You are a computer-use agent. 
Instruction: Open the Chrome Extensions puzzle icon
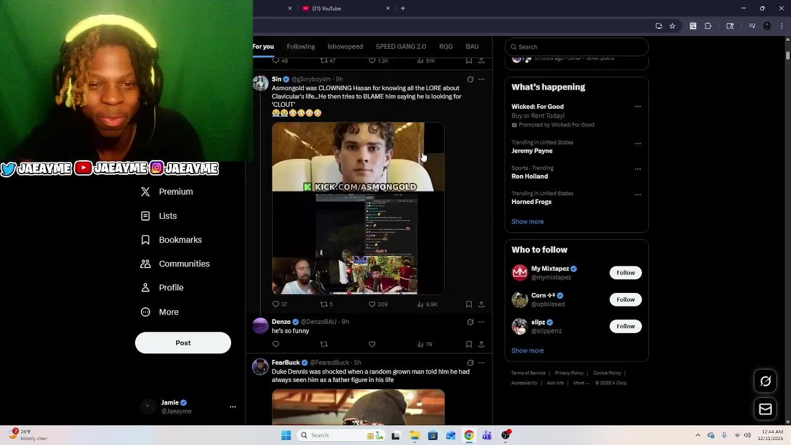pos(708,26)
